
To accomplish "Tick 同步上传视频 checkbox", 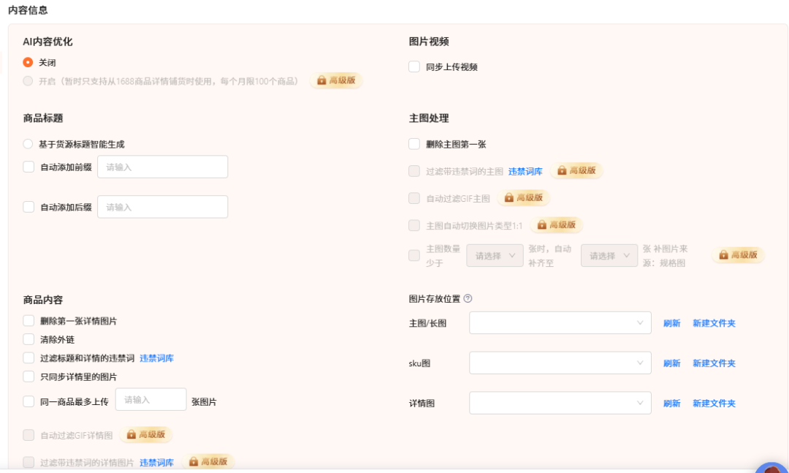I will [x=414, y=67].
